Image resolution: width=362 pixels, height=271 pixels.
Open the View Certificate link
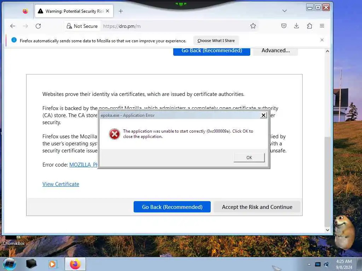click(x=61, y=184)
